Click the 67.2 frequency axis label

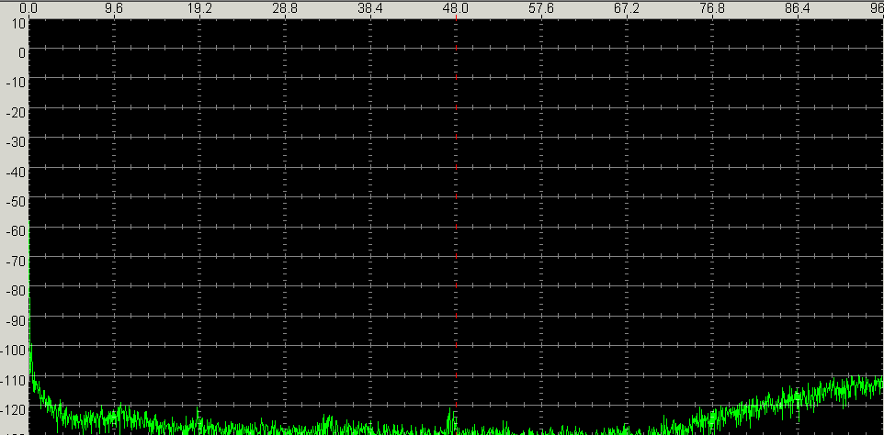pos(627,9)
